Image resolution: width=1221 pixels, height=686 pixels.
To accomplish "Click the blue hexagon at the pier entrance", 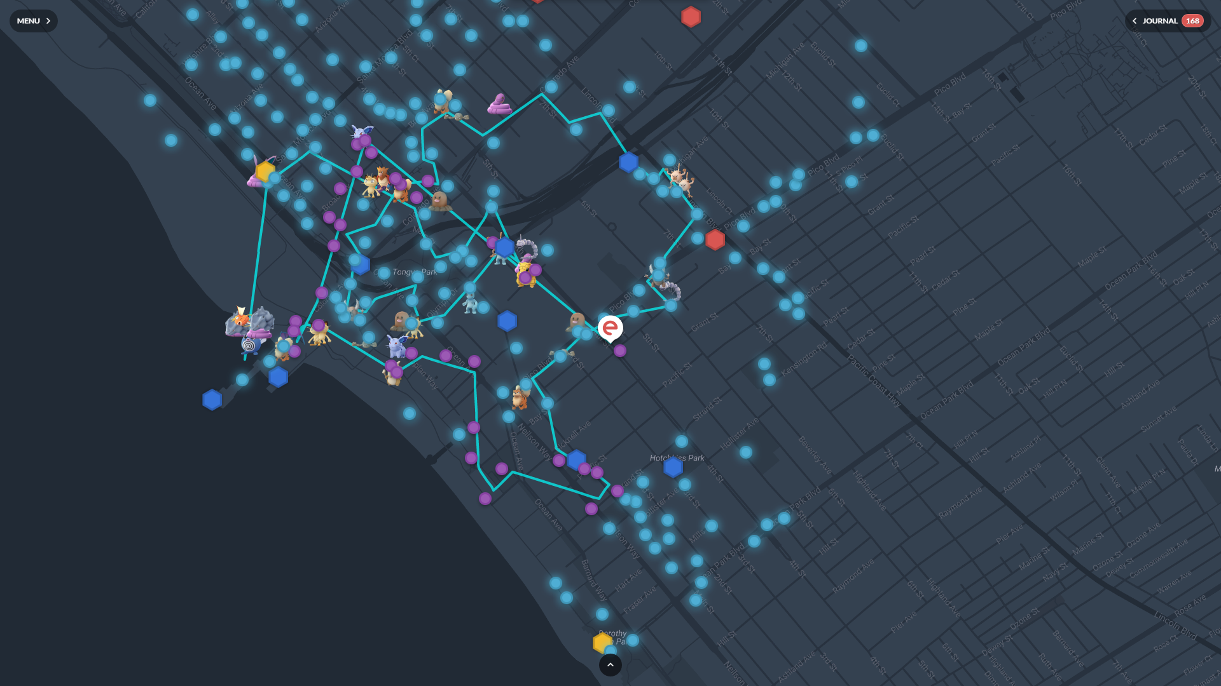I will [x=278, y=377].
